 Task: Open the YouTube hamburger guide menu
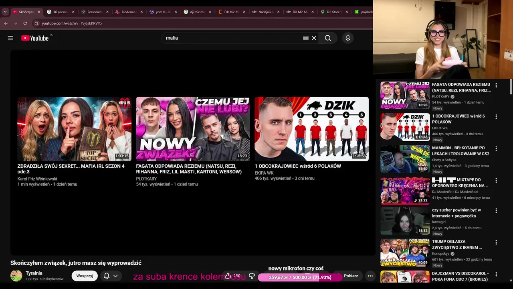tap(10, 38)
